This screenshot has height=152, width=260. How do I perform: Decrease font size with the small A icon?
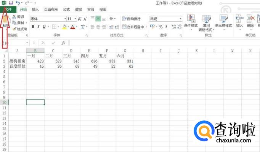(85, 19)
